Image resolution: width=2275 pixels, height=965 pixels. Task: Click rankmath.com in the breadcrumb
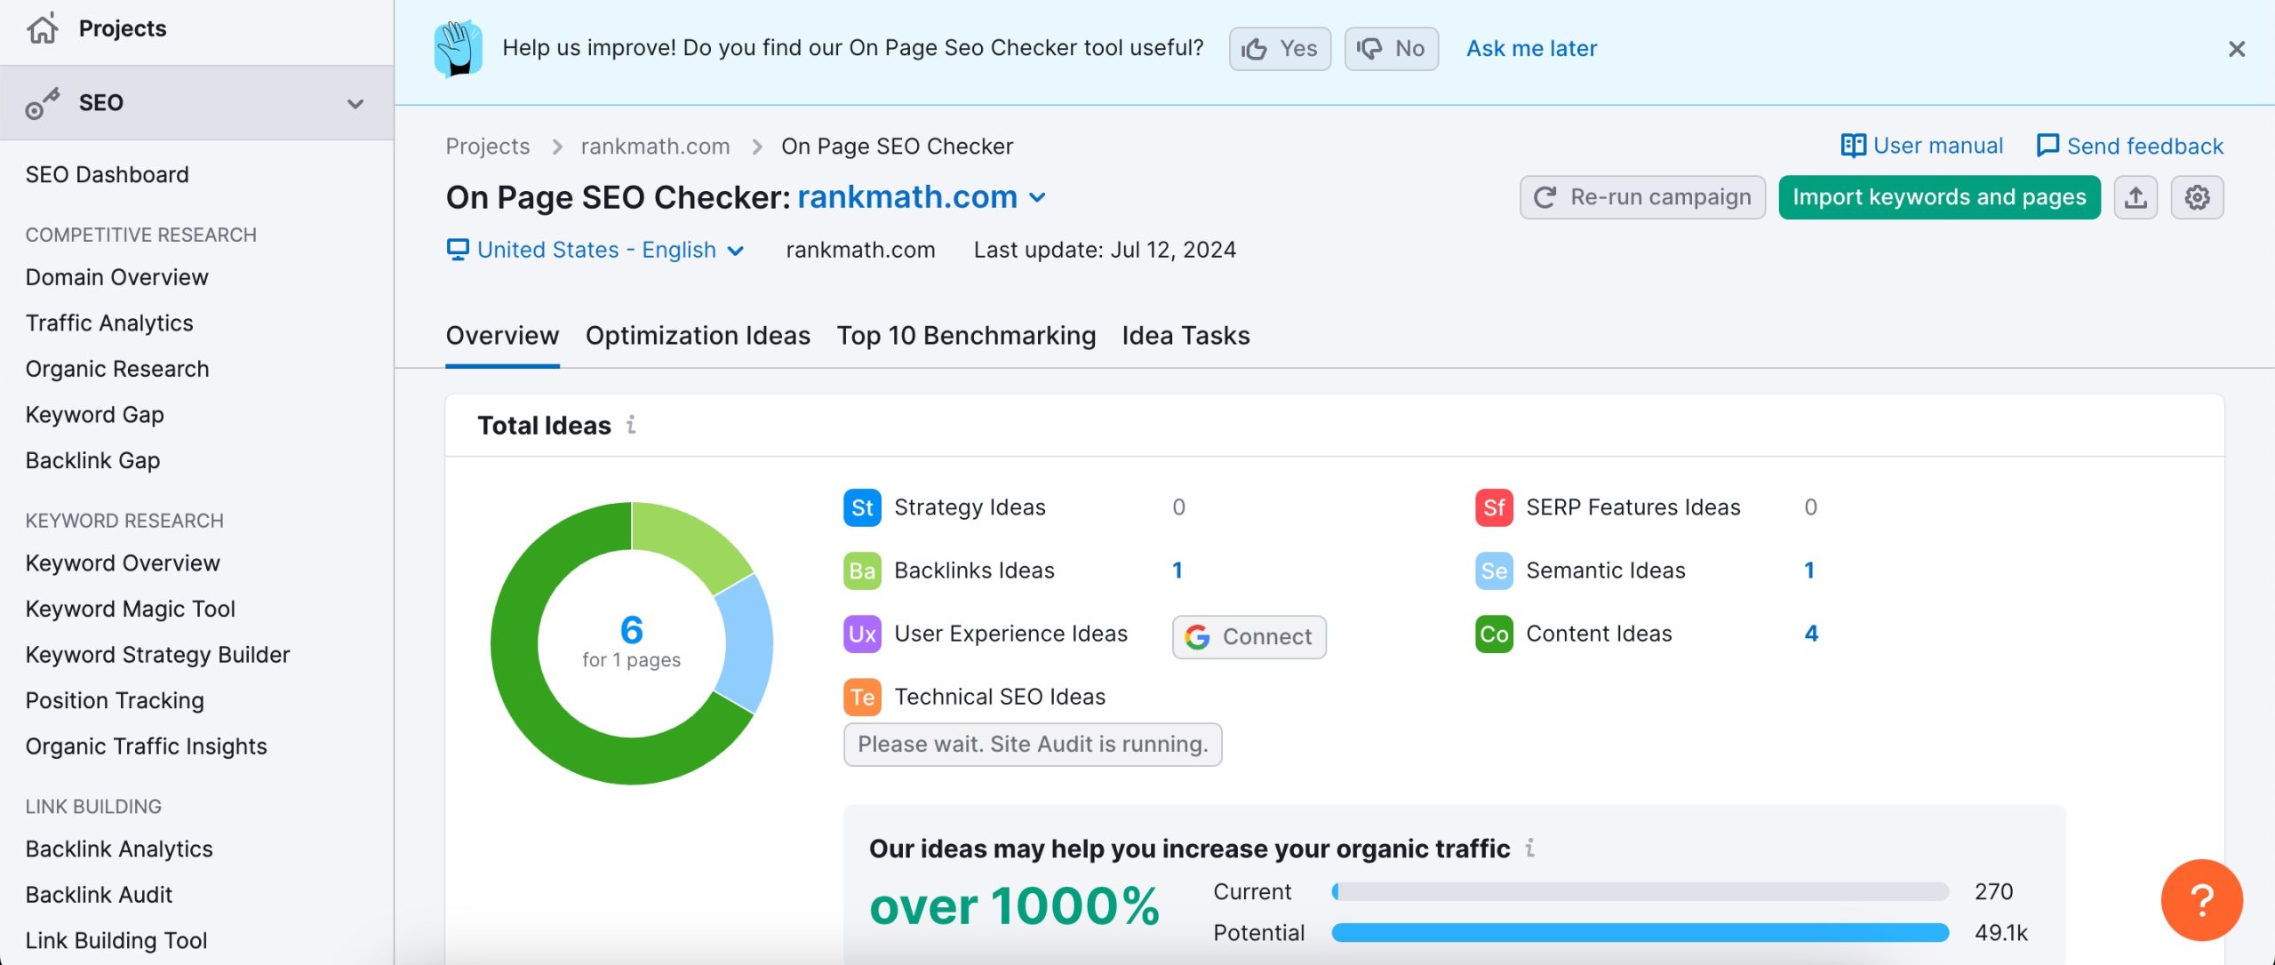pos(655,147)
